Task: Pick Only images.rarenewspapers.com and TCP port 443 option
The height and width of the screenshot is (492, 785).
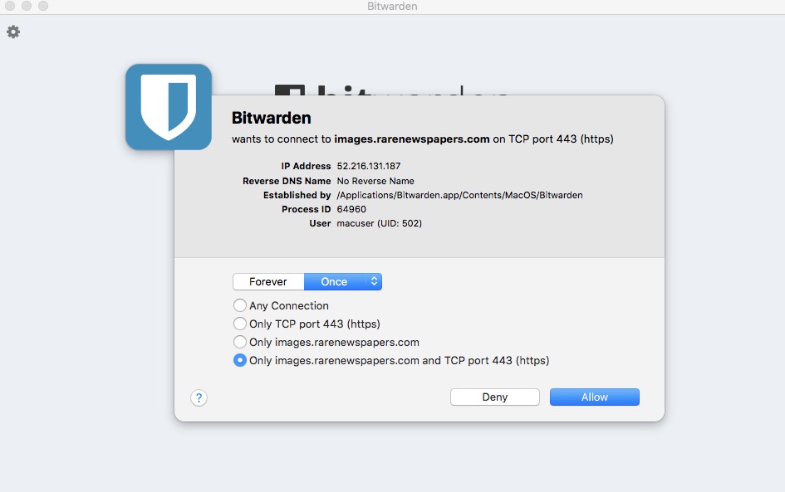Action: pyautogui.click(x=240, y=361)
